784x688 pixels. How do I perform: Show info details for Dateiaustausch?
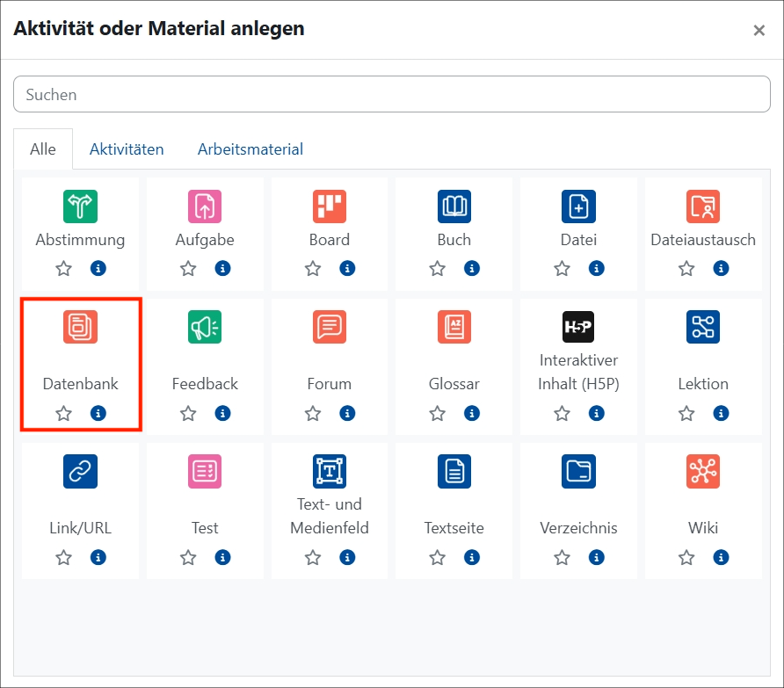[x=719, y=268]
